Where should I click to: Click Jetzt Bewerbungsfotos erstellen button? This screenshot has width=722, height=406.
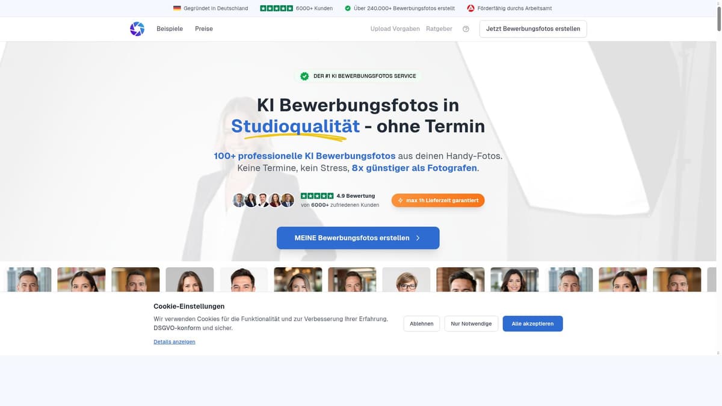pos(533,29)
